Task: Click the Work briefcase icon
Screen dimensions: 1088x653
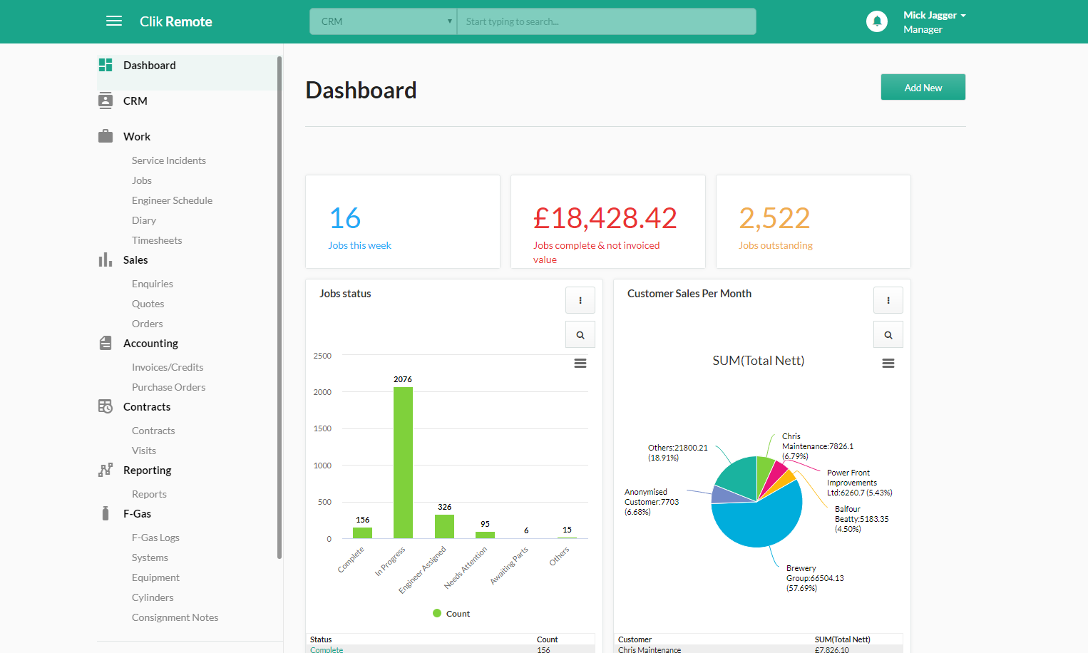Action: (106, 136)
